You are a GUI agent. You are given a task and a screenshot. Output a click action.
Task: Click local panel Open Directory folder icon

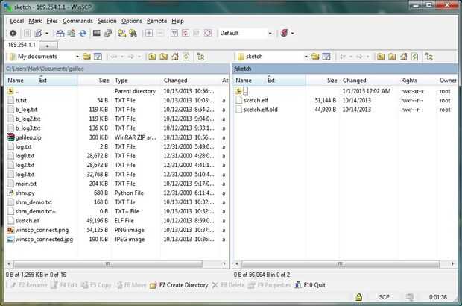point(86,57)
